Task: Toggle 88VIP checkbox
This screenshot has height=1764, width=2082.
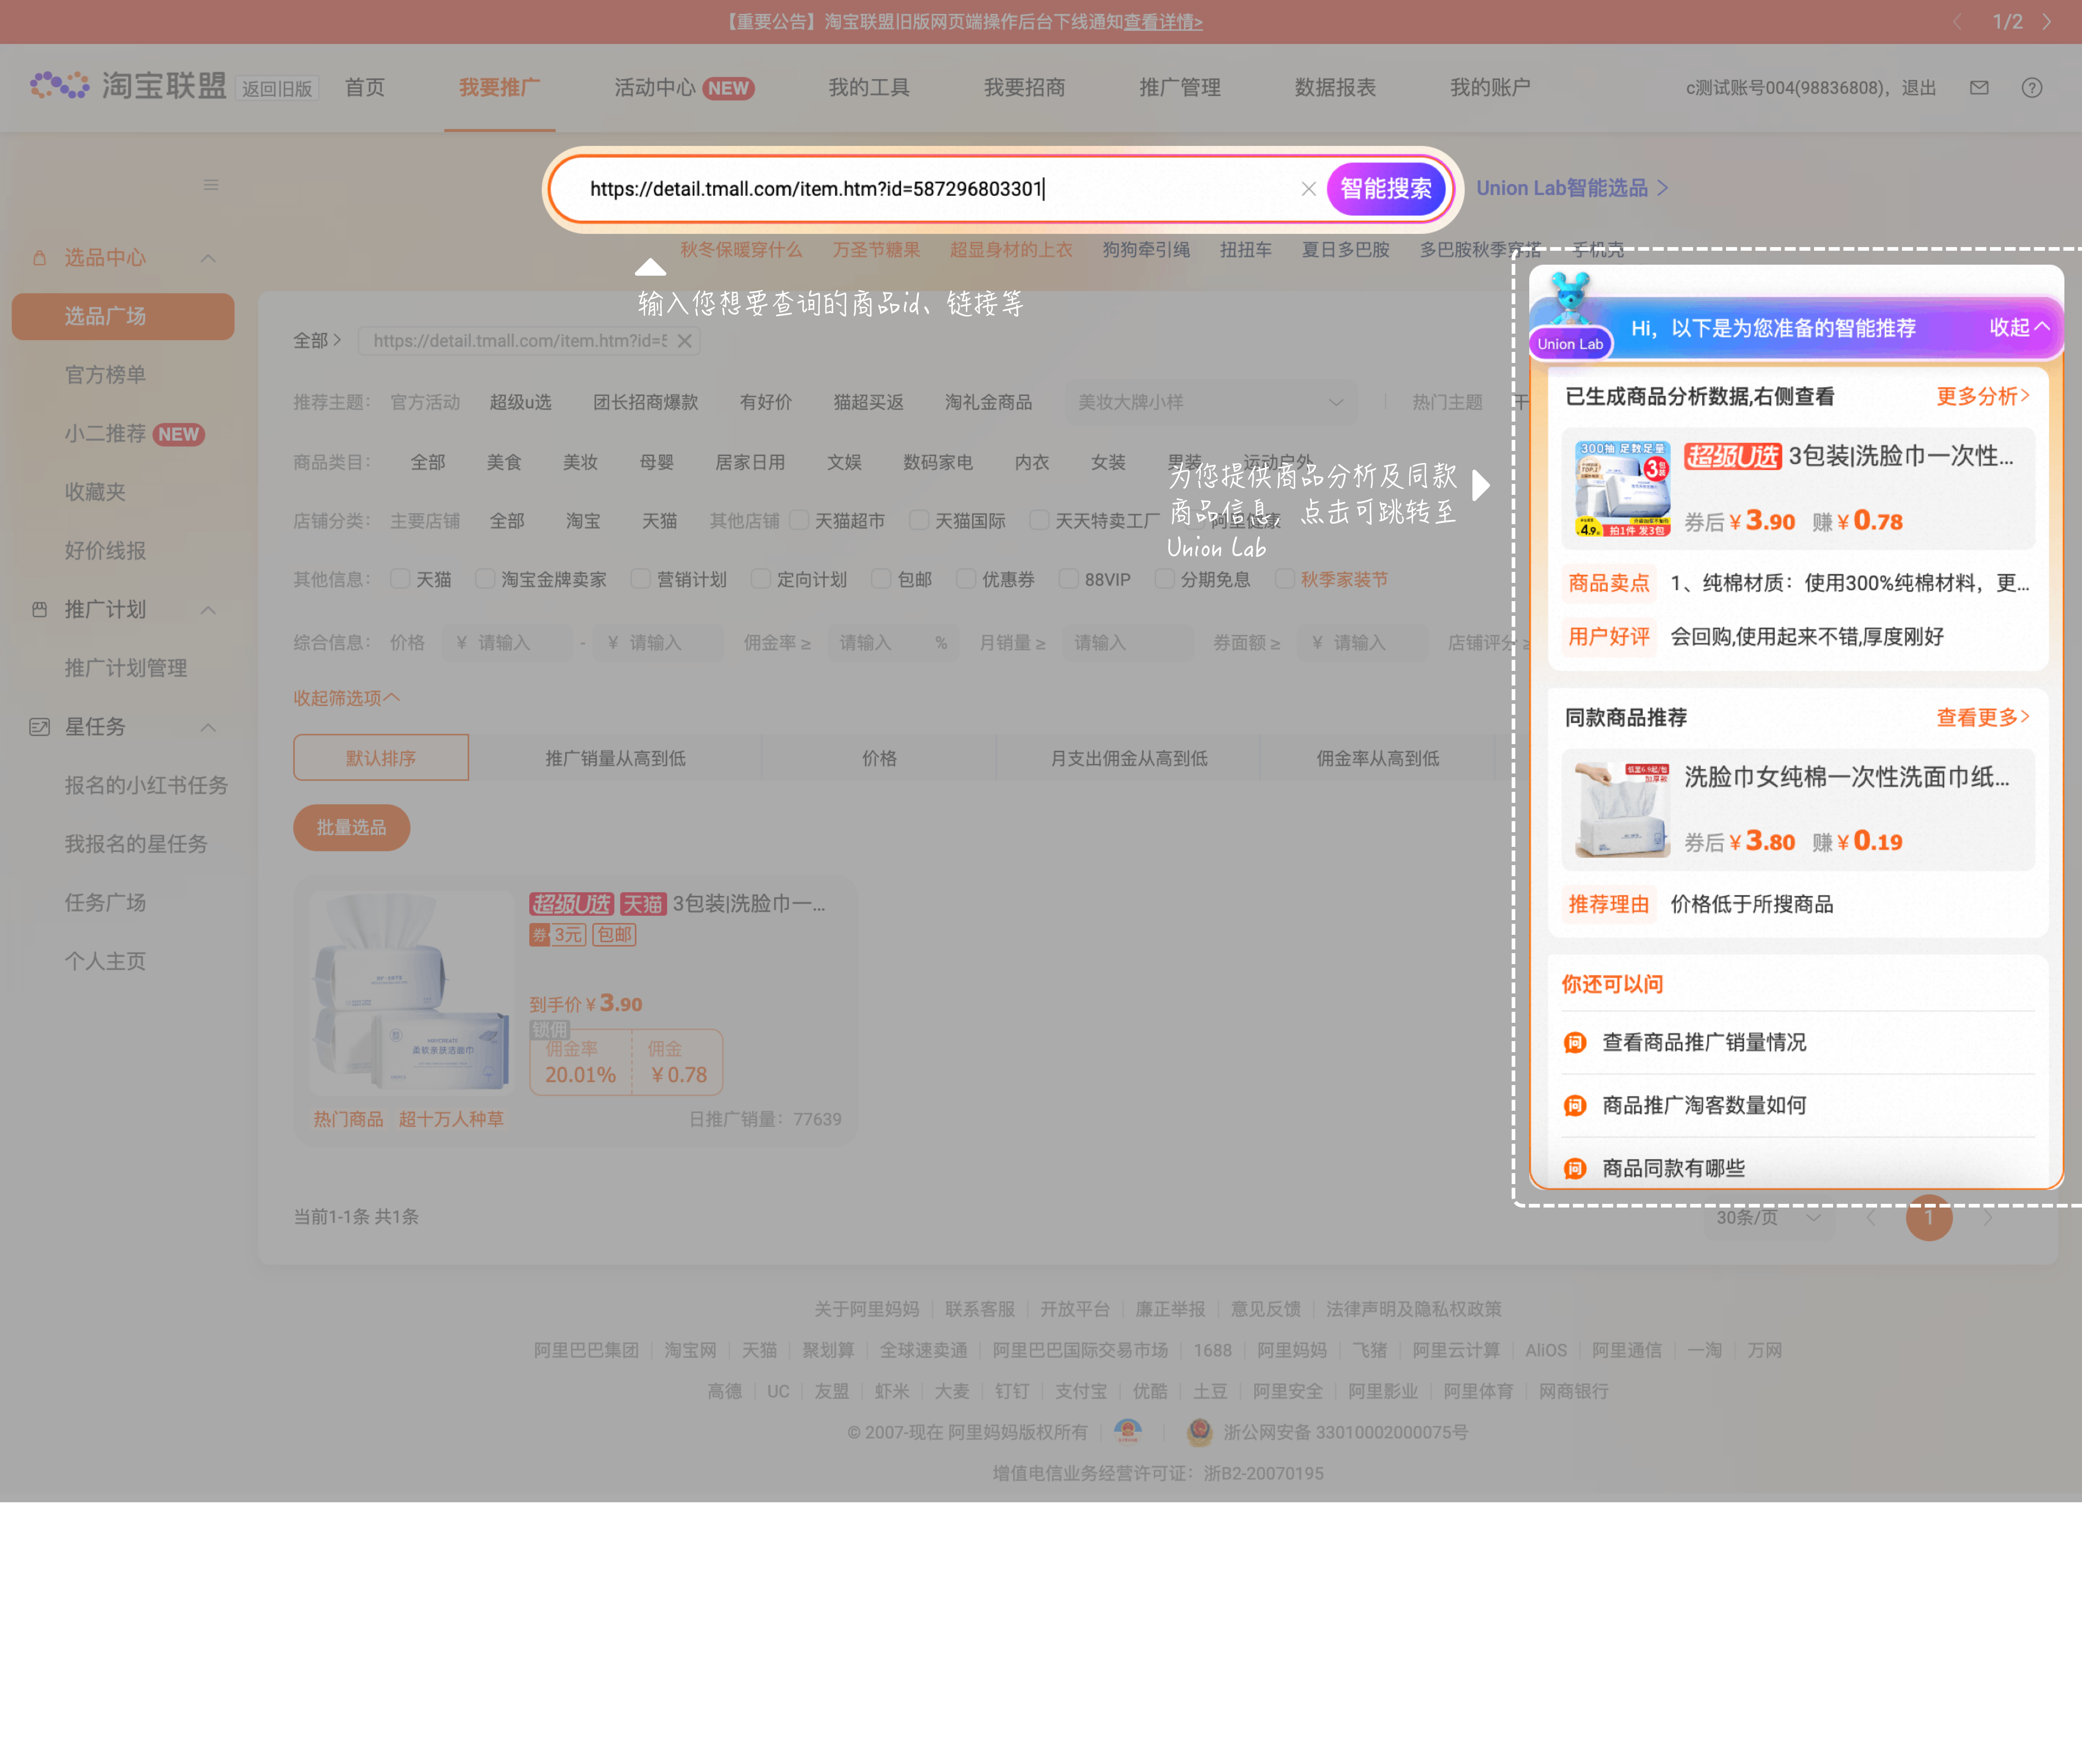Action: (x=1069, y=578)
